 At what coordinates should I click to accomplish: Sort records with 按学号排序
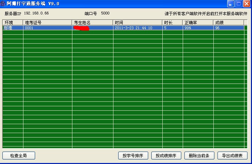click(x=133, y=155)
